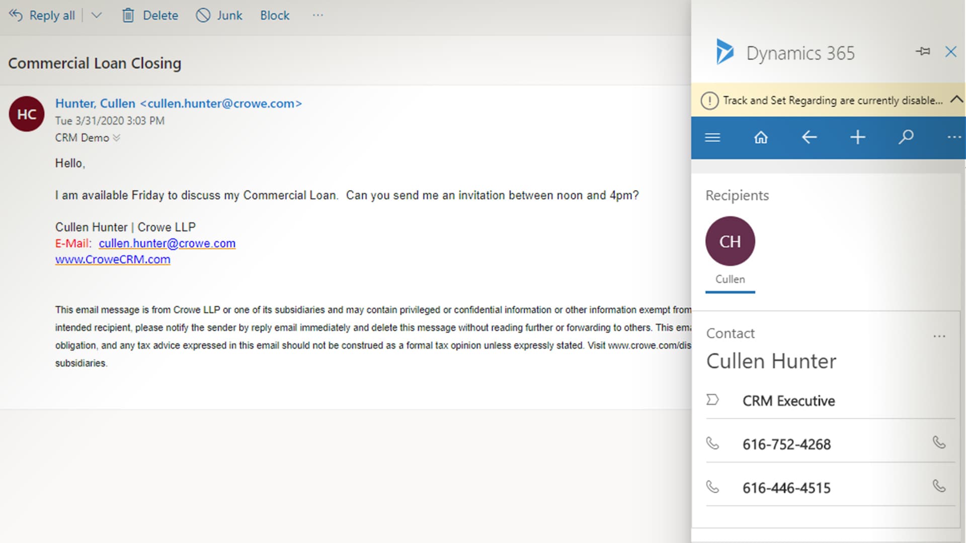966x543 pixels.
Task: Open the Reply all options dropdown arrow
Action: tap(97, 16)
